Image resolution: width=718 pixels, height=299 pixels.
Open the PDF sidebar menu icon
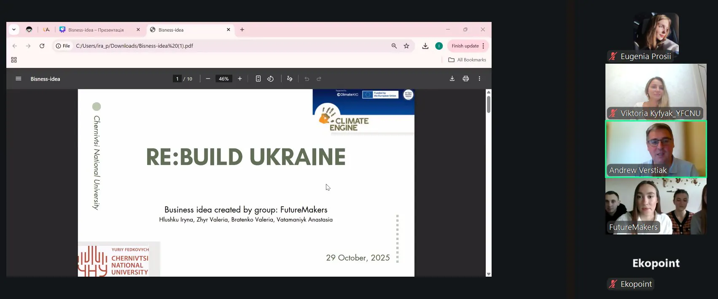click(x=19, y=79)
